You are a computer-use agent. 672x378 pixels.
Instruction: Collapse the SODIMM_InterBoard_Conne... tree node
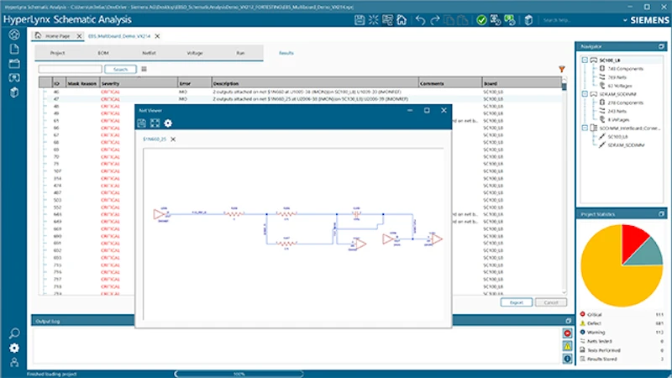(585, 128)
